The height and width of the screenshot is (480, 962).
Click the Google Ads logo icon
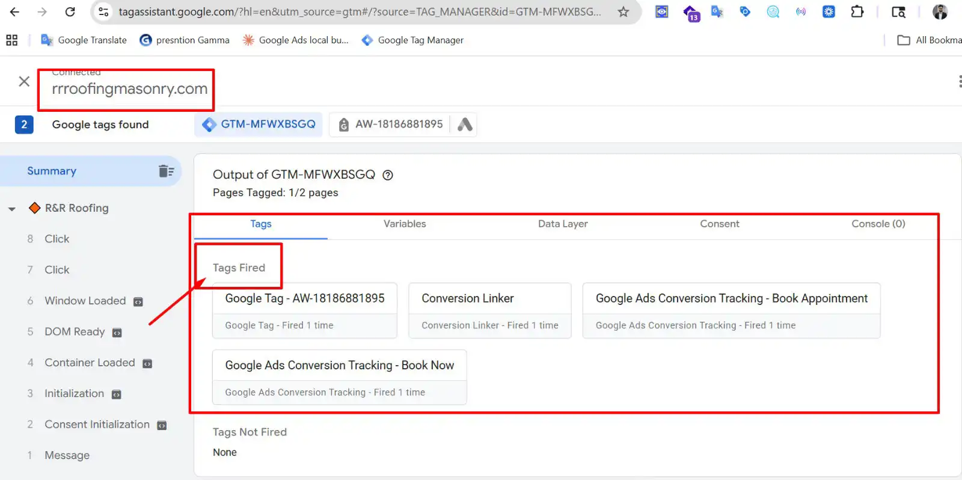coord(465,125)
